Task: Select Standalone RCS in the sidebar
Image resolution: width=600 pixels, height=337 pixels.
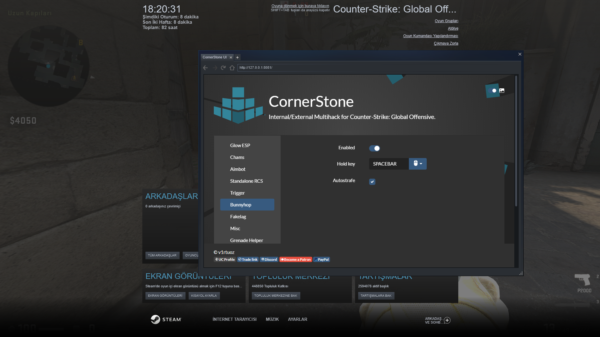Action: pos(247,181)
